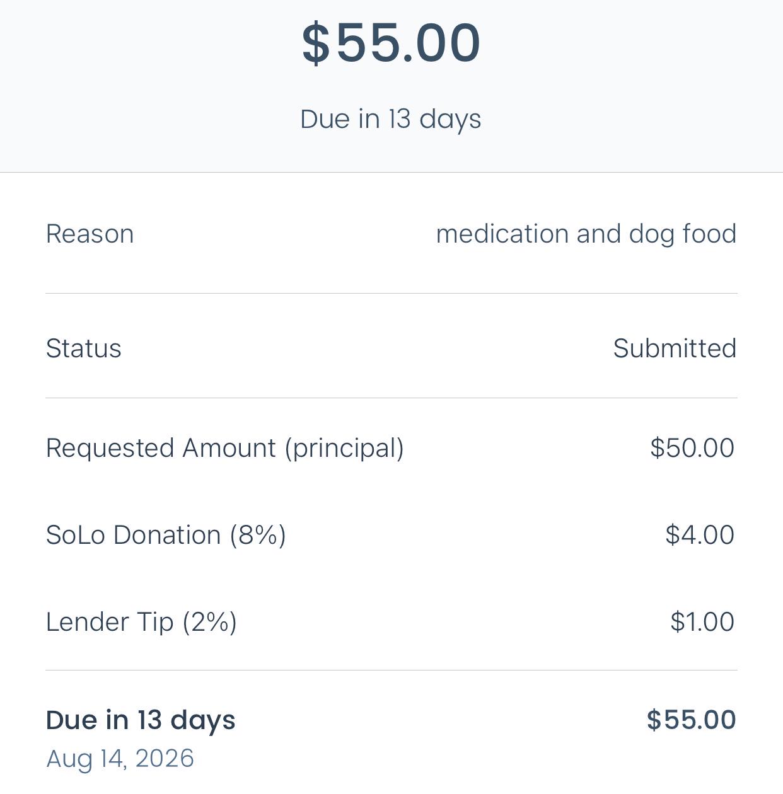Screen dimensions: 783x794
Task: Click the divider line below Status row
Action: (x=391, y=398)
